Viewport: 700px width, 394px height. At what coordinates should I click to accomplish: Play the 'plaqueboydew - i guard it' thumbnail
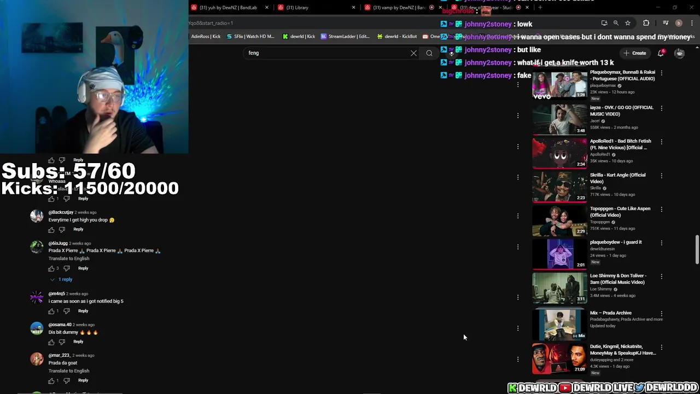(559, 254)
